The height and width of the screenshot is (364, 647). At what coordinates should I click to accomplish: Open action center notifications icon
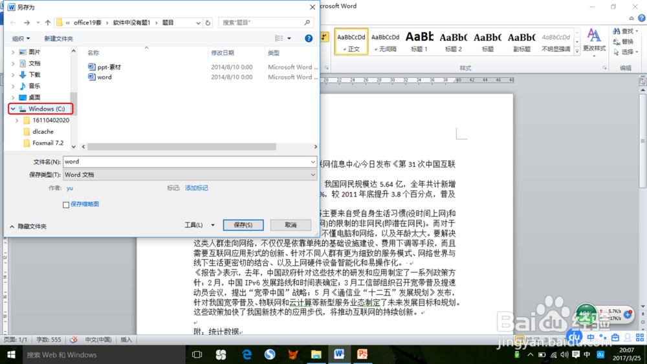point(576,354)
